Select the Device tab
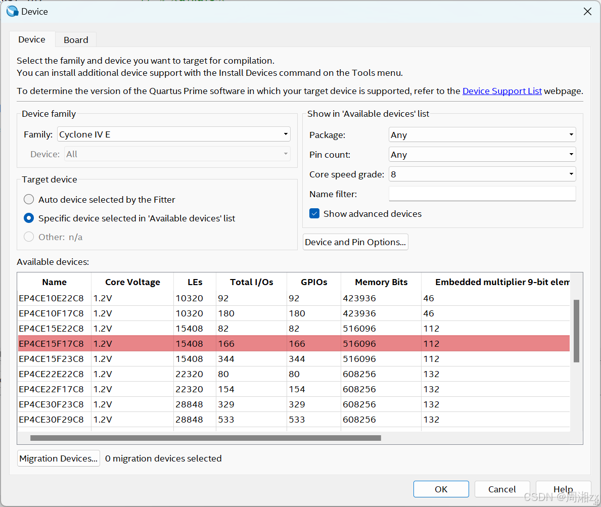Viewport: 601px width, 507px height. coord(32,39)
